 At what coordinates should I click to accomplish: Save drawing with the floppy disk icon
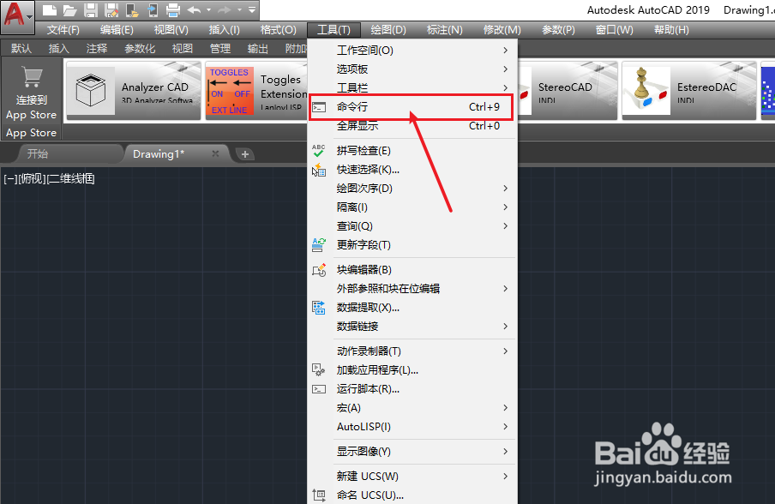(91, 10)
